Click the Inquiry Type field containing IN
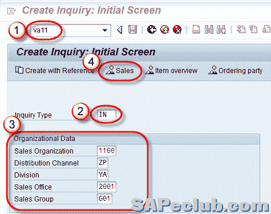271x214 pixels. 107,115
